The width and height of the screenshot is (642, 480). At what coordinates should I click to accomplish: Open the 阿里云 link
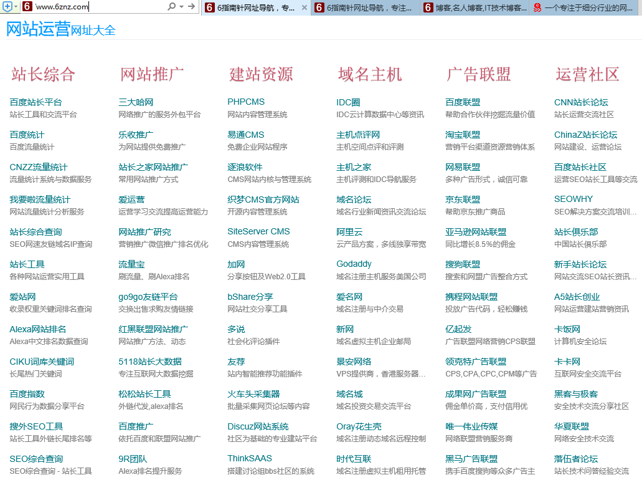349,232
